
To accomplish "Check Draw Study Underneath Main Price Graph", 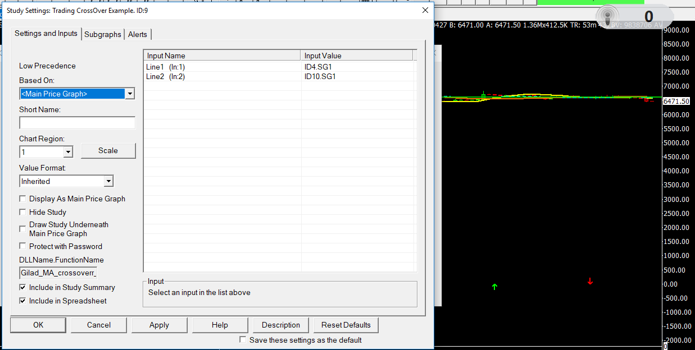I will [x=22, y=229].
